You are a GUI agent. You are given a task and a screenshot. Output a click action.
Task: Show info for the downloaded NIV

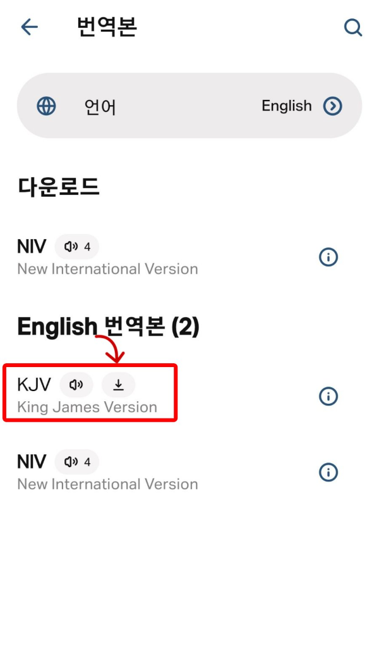(x=328, y=257)
